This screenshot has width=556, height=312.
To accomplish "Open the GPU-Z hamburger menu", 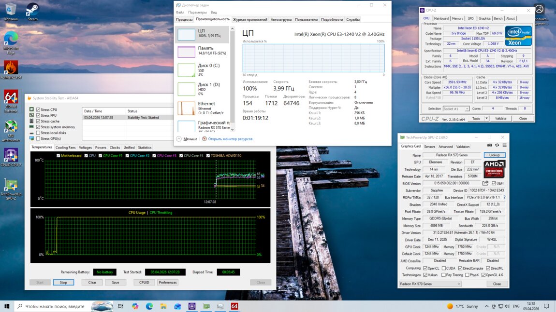I will (x=504, y=145).
